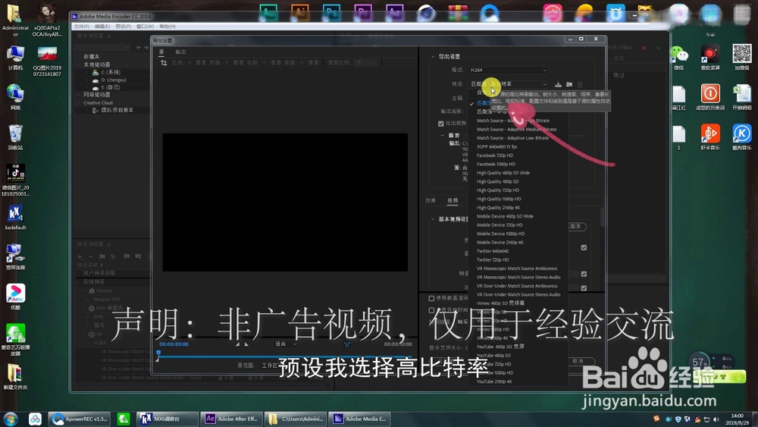The height and width of the screenshot is (427, 758).
Task: Open the 微信 desktop icon
Action: click(679, 58)
